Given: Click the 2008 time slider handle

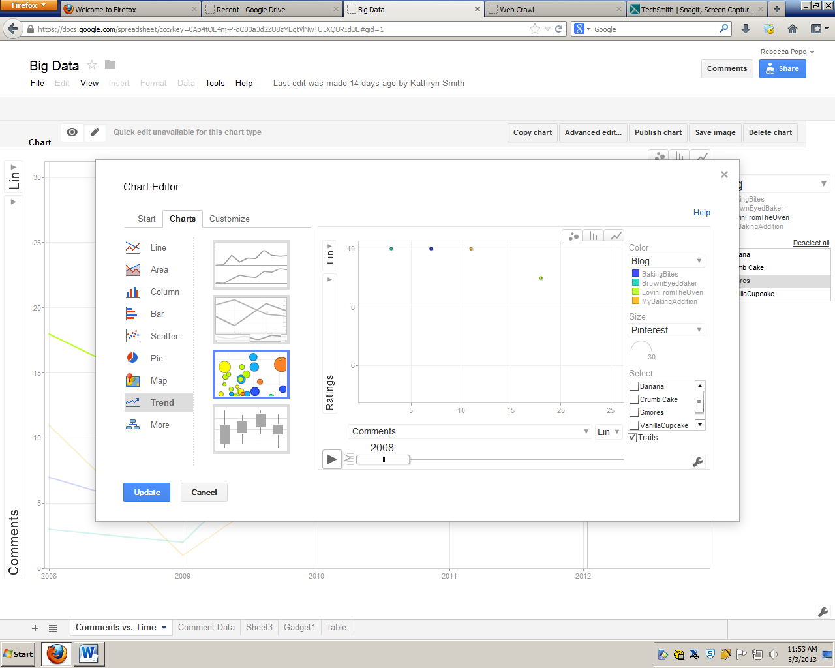Looking at the screenshot, I should click(x=383, y=459).
